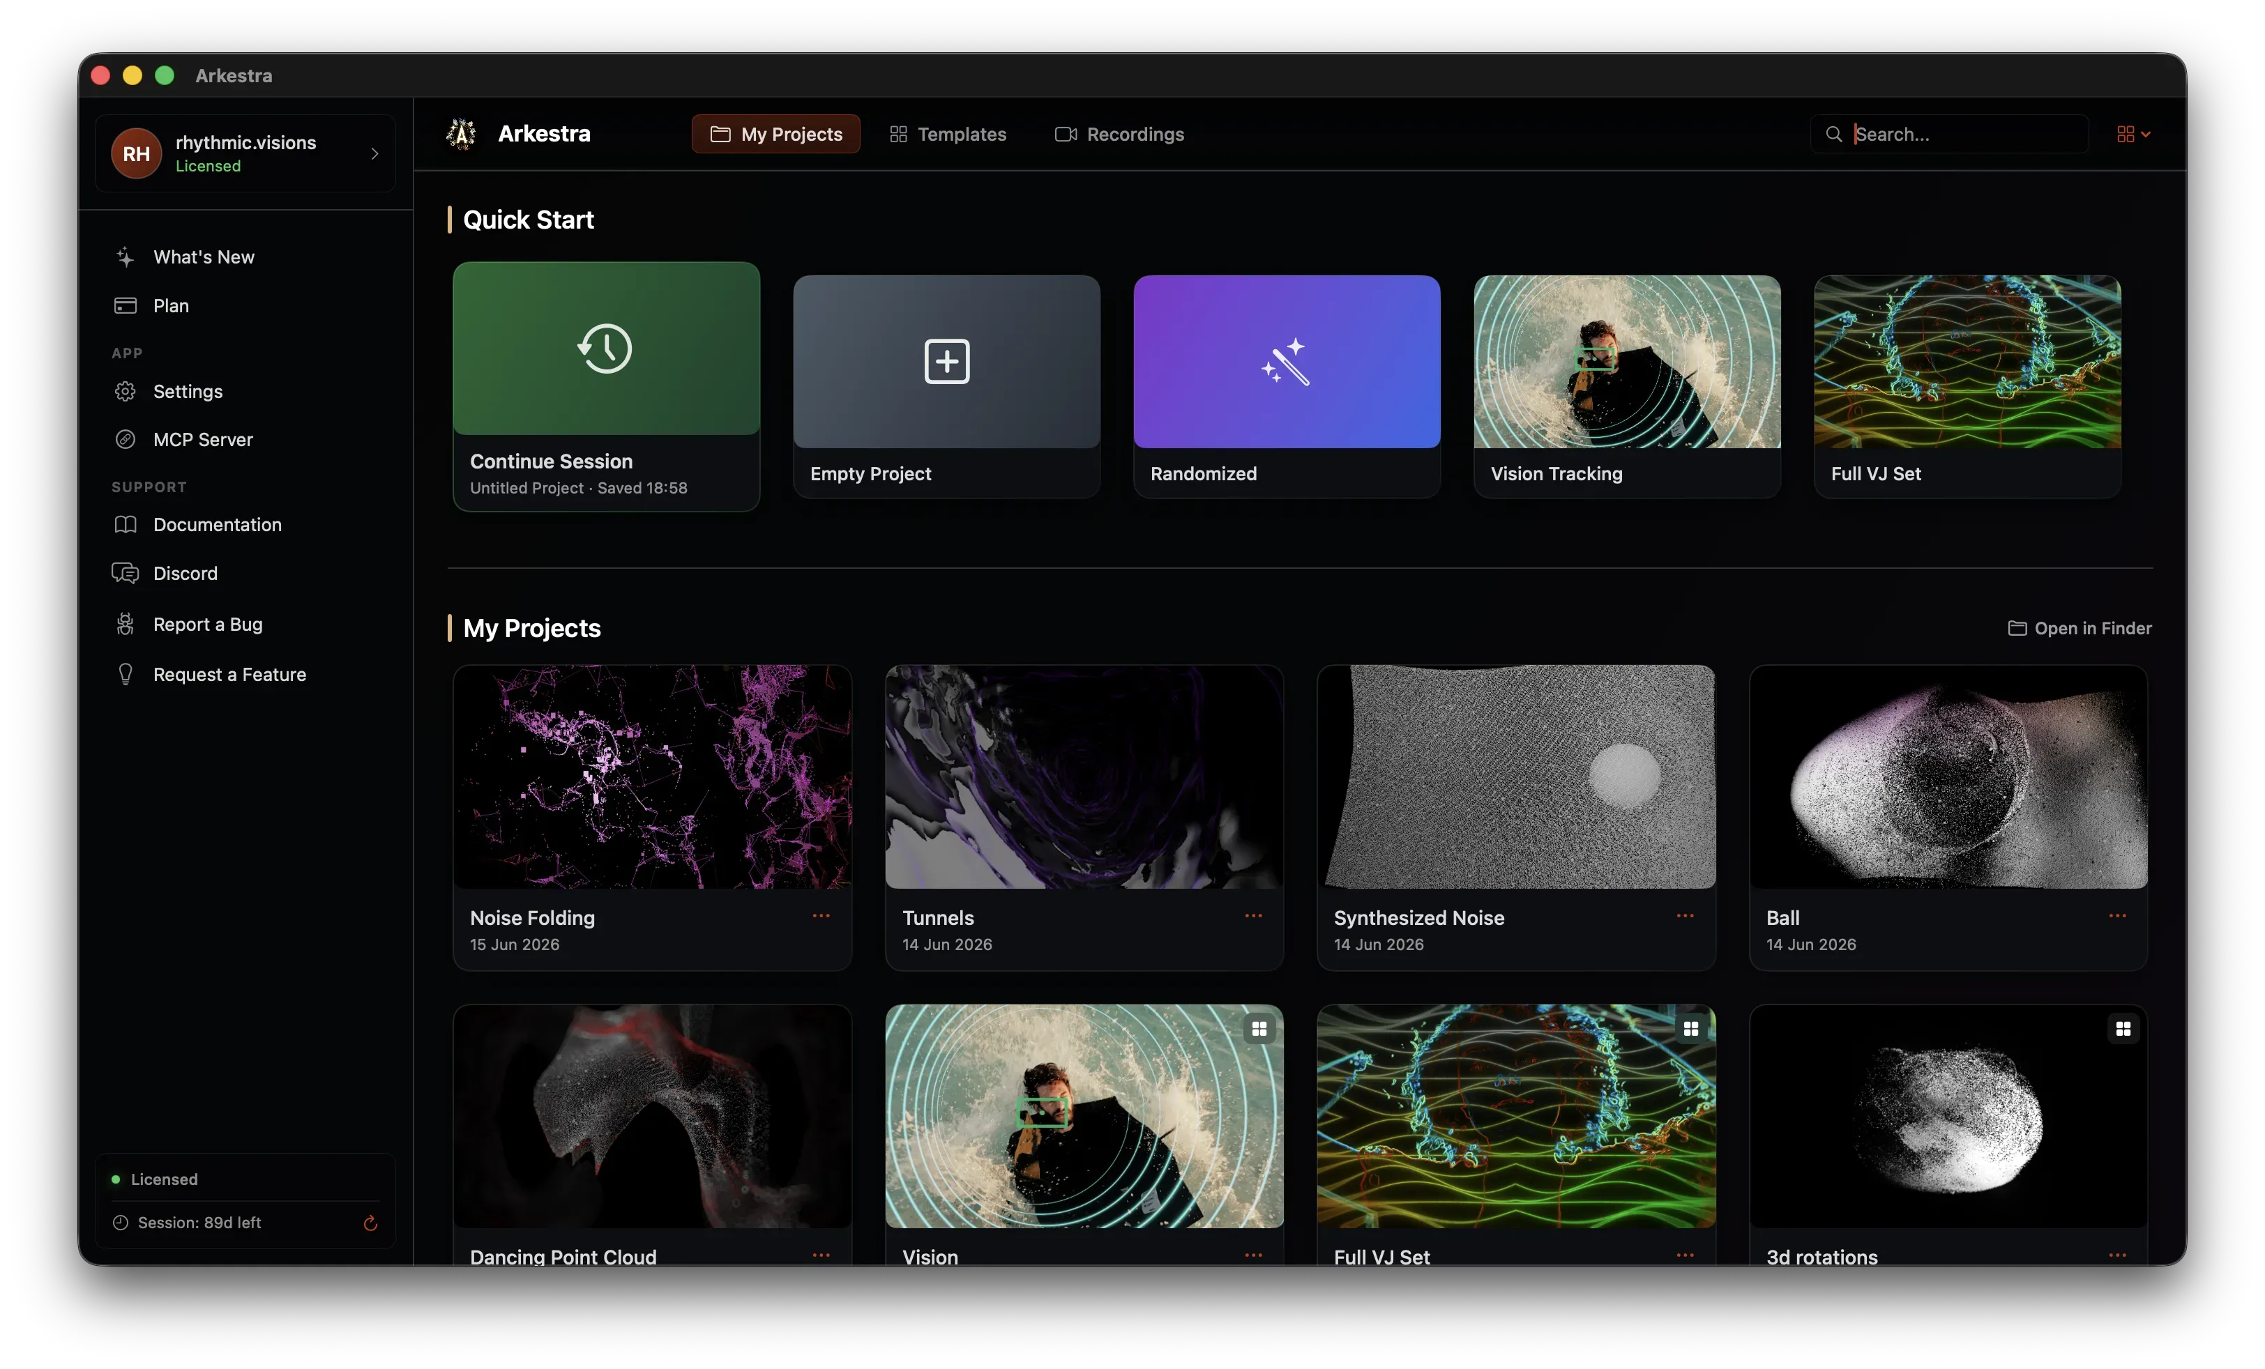
Task: Open the What's New page
Action: [x=203, y=257]
